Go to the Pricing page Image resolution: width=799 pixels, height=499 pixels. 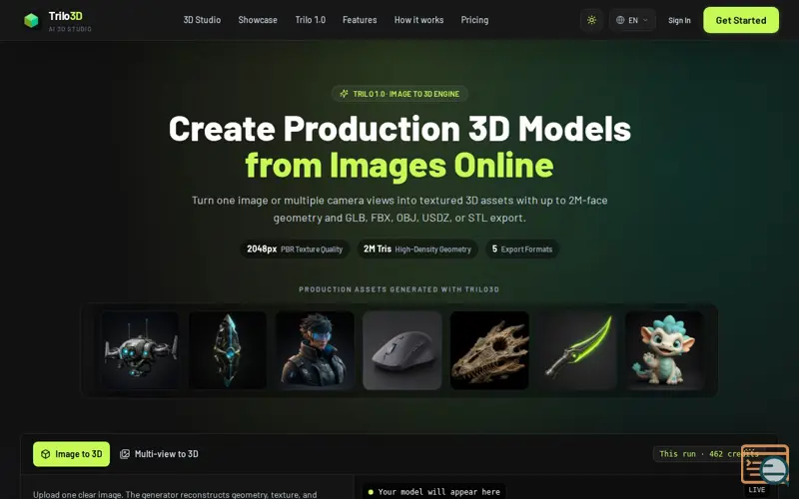pyautogui.click(x=474, y=20)
